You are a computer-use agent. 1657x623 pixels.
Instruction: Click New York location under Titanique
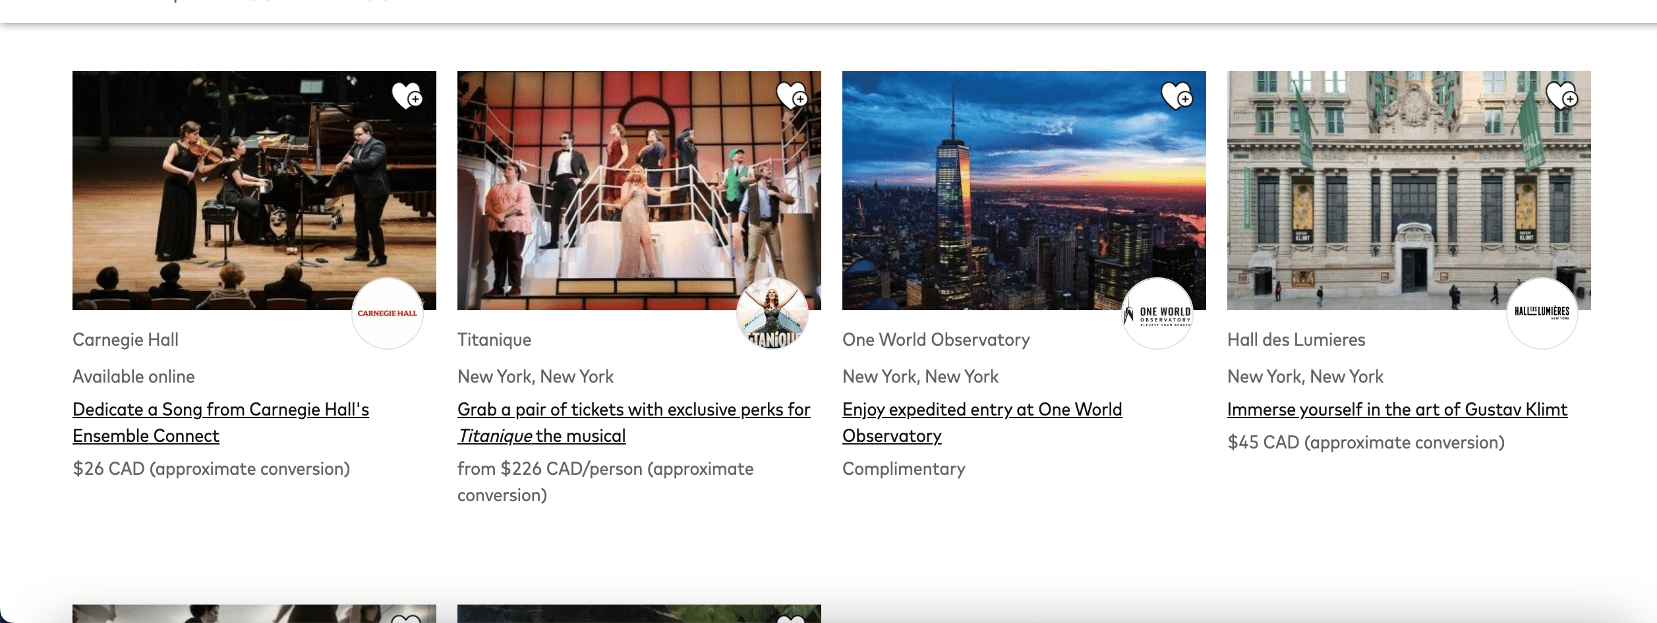point(535,377)
